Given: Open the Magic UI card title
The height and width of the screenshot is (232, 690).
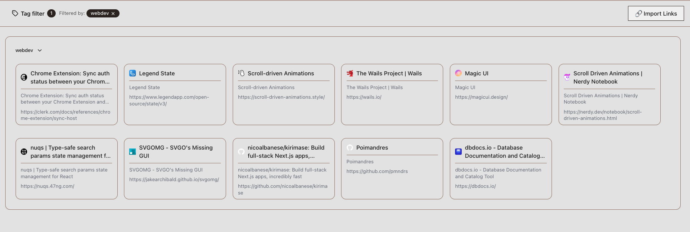Looking at the screenshot, I should click(x=477, y=73).
